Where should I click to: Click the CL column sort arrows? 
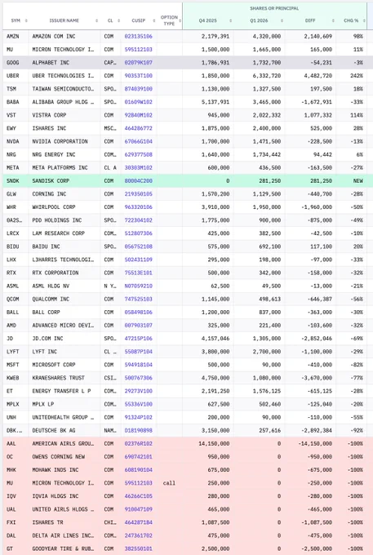pyautogui.click(x=118, y=20)
